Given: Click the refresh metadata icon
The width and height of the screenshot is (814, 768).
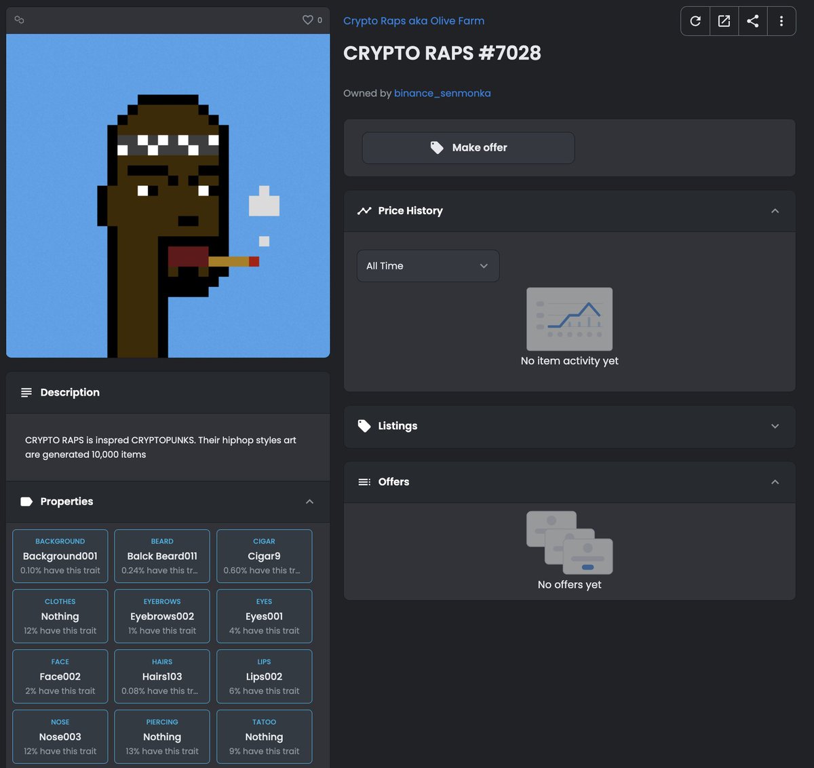Looking at the screenshot, I should (695, 21).
